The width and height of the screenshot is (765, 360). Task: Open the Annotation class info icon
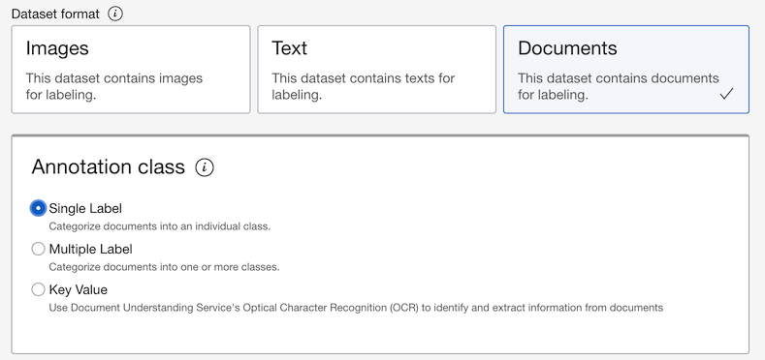[x=205, y=167]
